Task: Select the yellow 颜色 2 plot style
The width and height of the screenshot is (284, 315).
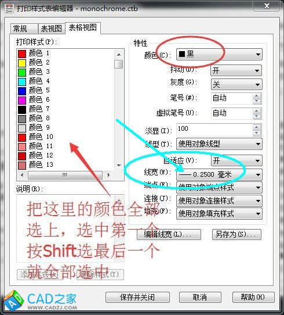Action: [x=34, y=63]
